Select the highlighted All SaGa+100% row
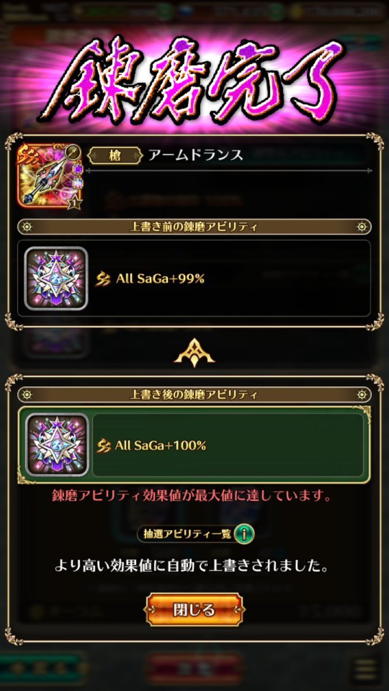The image size is (389, 691). 194,445
